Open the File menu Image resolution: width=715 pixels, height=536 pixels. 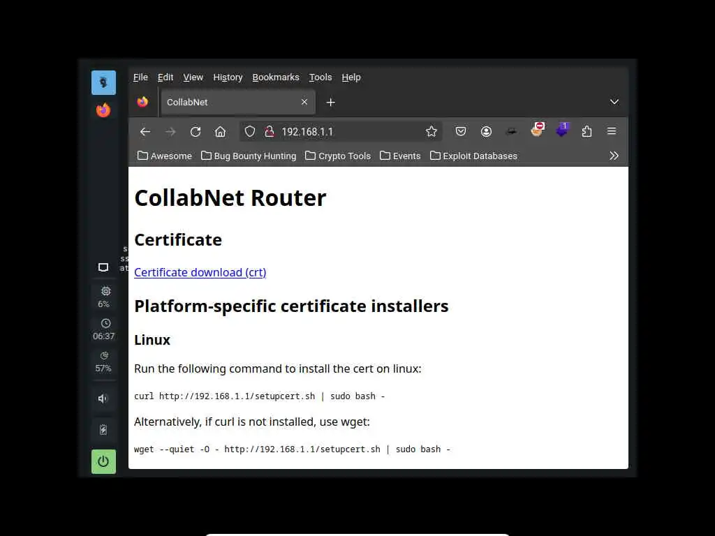140,77
